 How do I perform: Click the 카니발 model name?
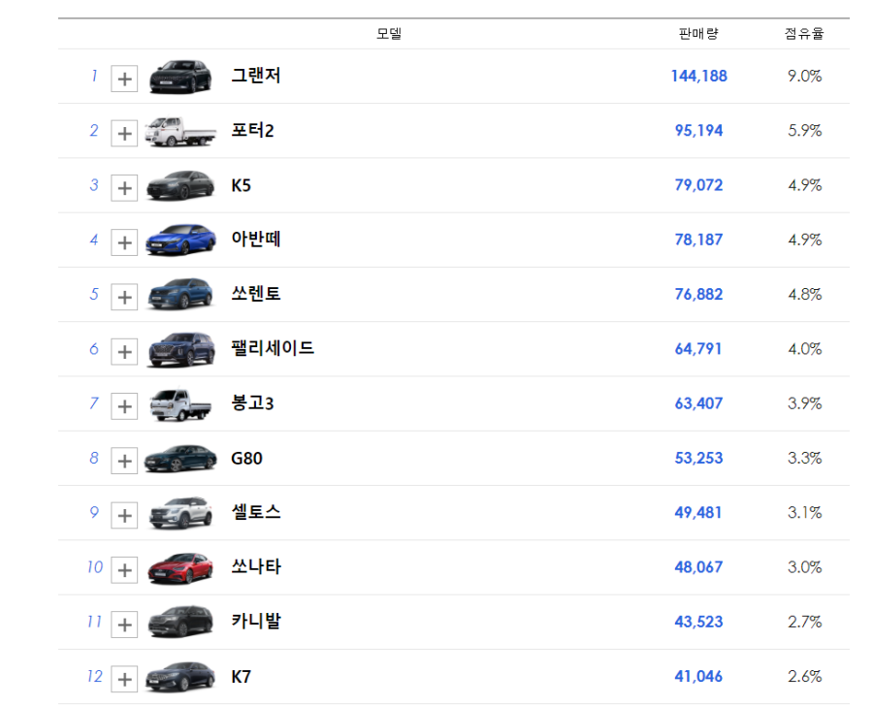coord(255,621)
